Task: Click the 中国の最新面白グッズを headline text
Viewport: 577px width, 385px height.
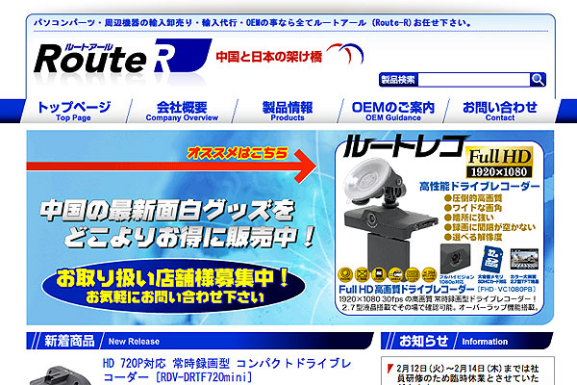Action: [x=167, y=211]
